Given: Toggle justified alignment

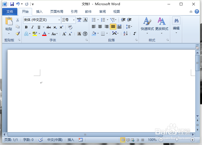Looking at the screenshot, I should point(113,27).
